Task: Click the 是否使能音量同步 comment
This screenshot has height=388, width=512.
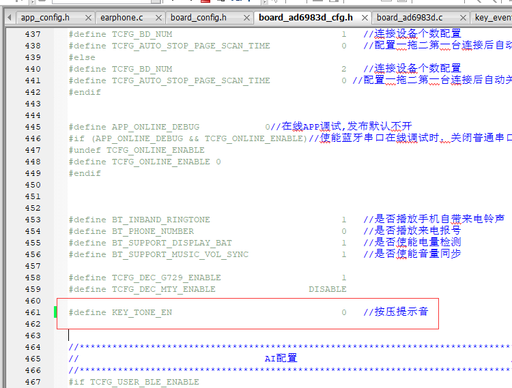Action: (x=412, y=254)
